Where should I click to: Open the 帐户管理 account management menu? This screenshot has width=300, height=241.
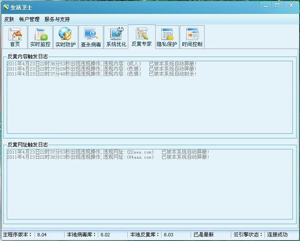[x=29, y=19]
